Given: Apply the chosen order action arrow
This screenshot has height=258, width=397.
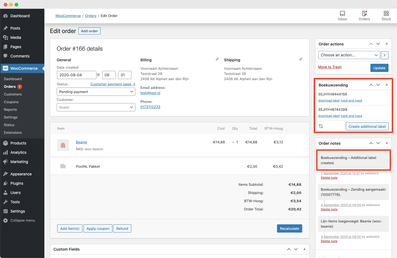Looking at the screenshot, I should coord(385,55).
